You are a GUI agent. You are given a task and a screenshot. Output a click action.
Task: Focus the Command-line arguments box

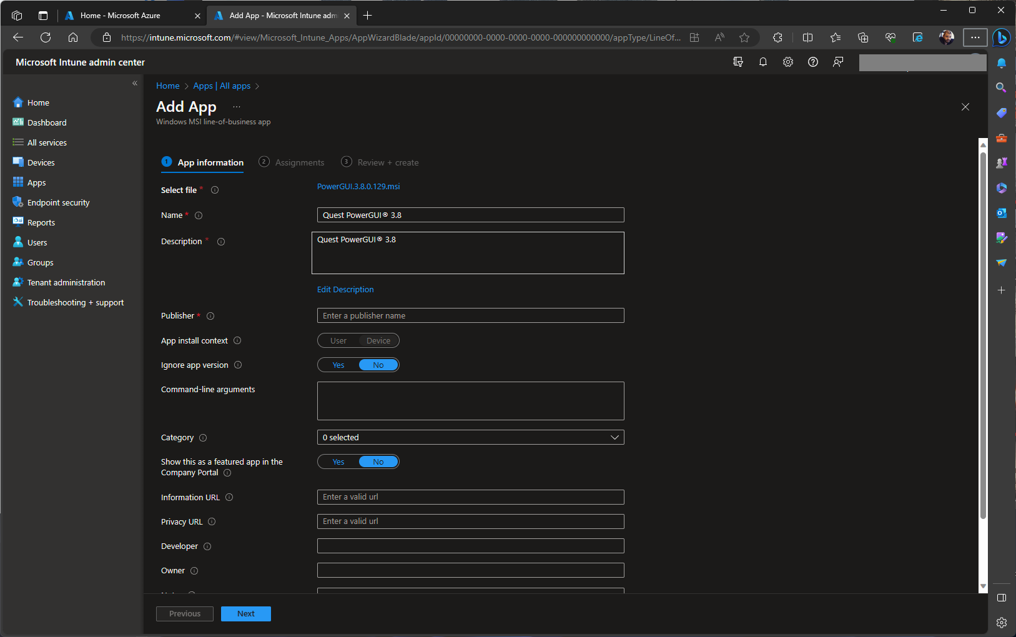click(x=471, y=401)
